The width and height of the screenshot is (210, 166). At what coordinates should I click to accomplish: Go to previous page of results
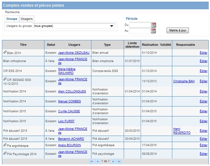tap(98, 162)
